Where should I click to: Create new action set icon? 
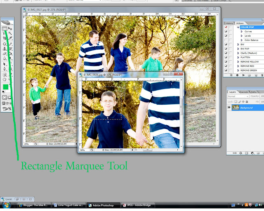click(x=249, y=75)
